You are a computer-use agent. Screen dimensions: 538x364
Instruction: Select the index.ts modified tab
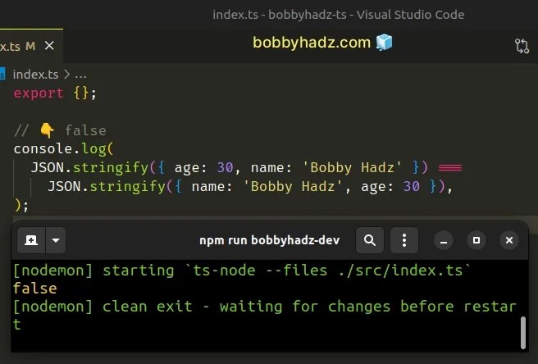tap(31, 46)
